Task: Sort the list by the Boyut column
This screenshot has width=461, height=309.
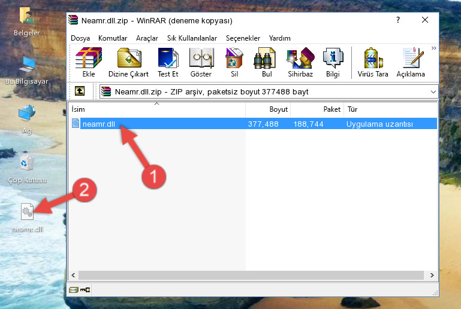Action: click(268, 109)
